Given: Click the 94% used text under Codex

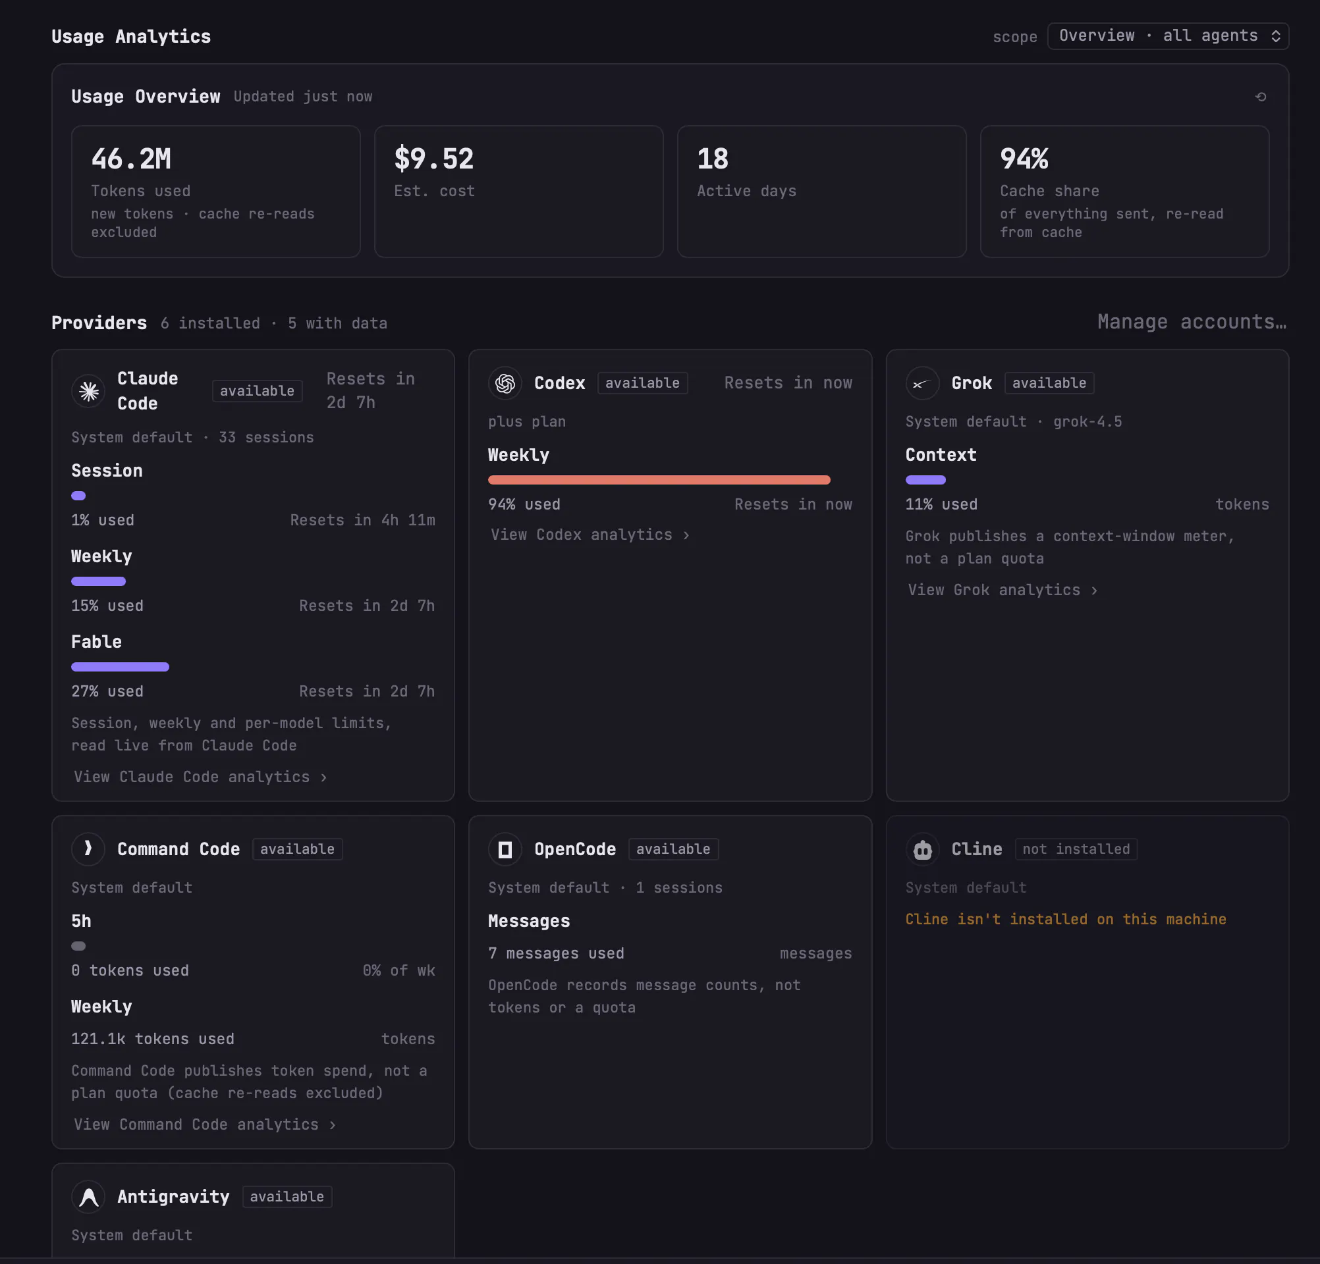Looking at the screenshot, I should coord(524,504).
